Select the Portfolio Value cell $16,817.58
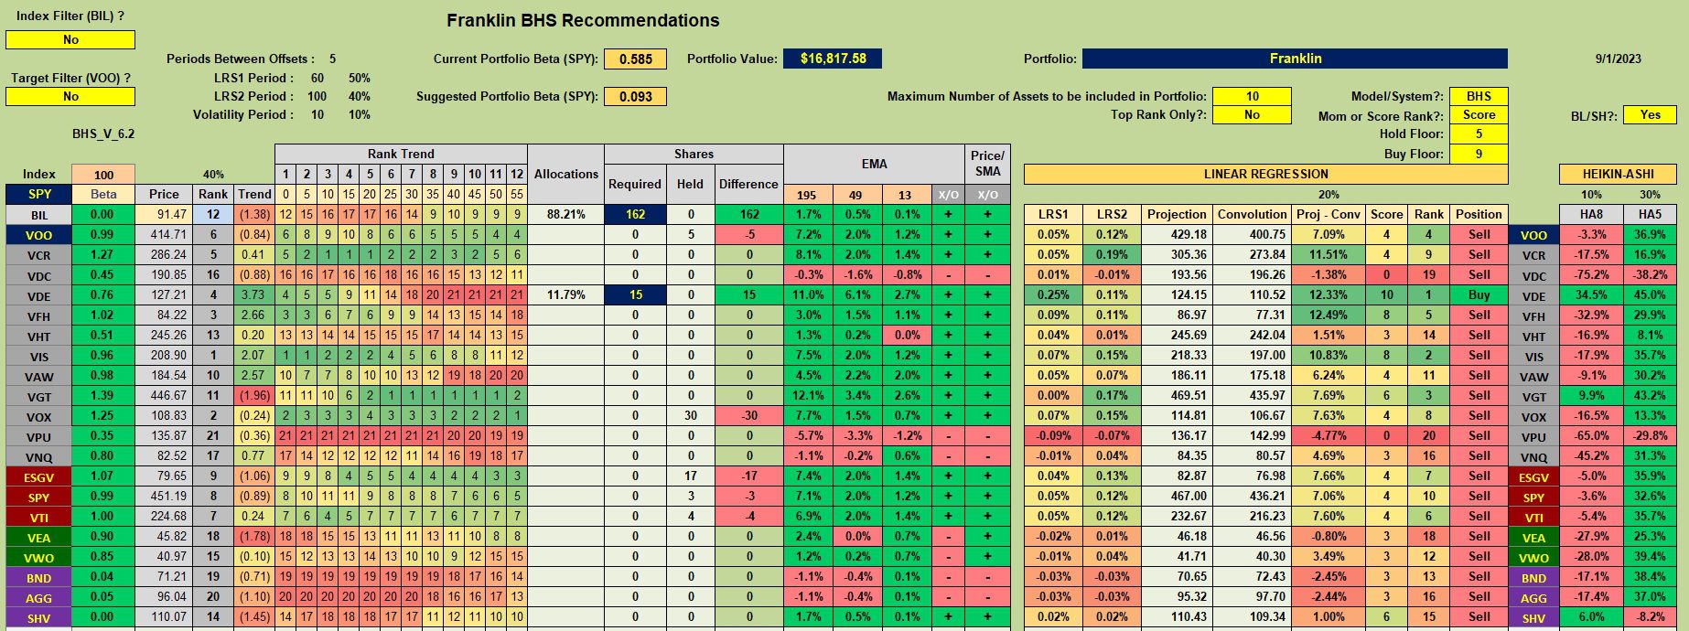Image resolution: width=1689 pixels, height=631 pixels. [833, 59]
